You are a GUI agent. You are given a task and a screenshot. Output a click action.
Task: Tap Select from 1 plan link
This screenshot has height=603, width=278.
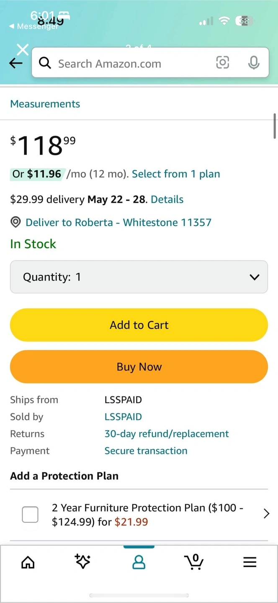point(176,174)
